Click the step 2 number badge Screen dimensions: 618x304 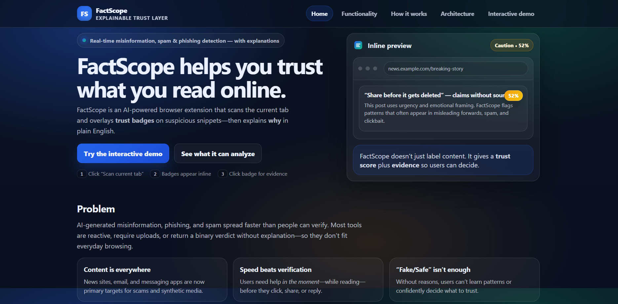tap(155, 174)
